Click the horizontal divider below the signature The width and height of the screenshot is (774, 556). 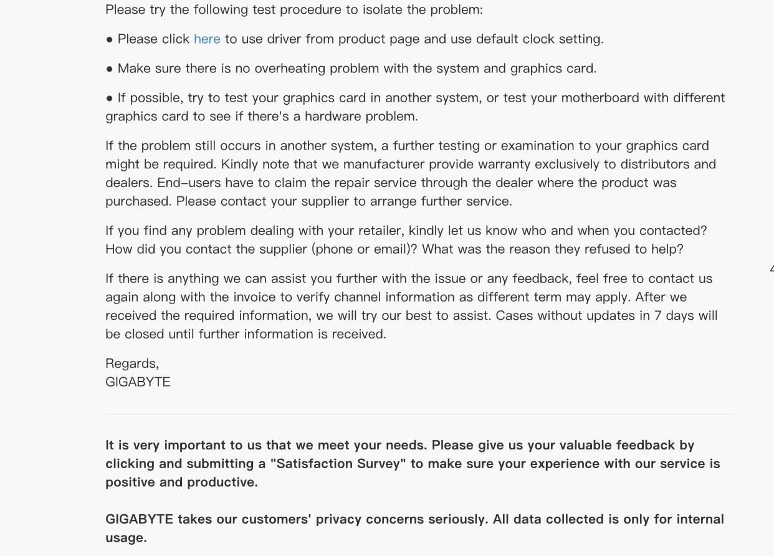tap(420, 414)
